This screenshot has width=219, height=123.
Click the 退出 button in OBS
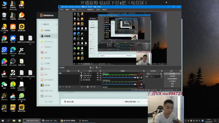coord(172,86)
